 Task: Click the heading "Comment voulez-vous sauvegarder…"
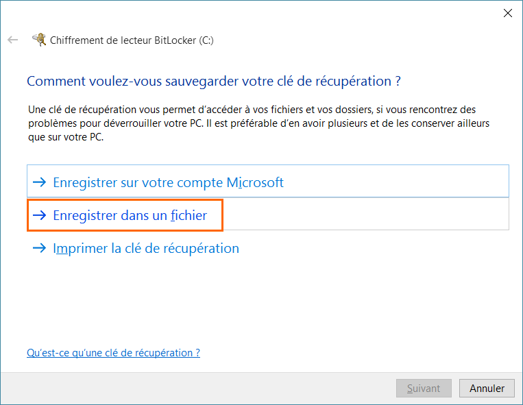[213, 81]
